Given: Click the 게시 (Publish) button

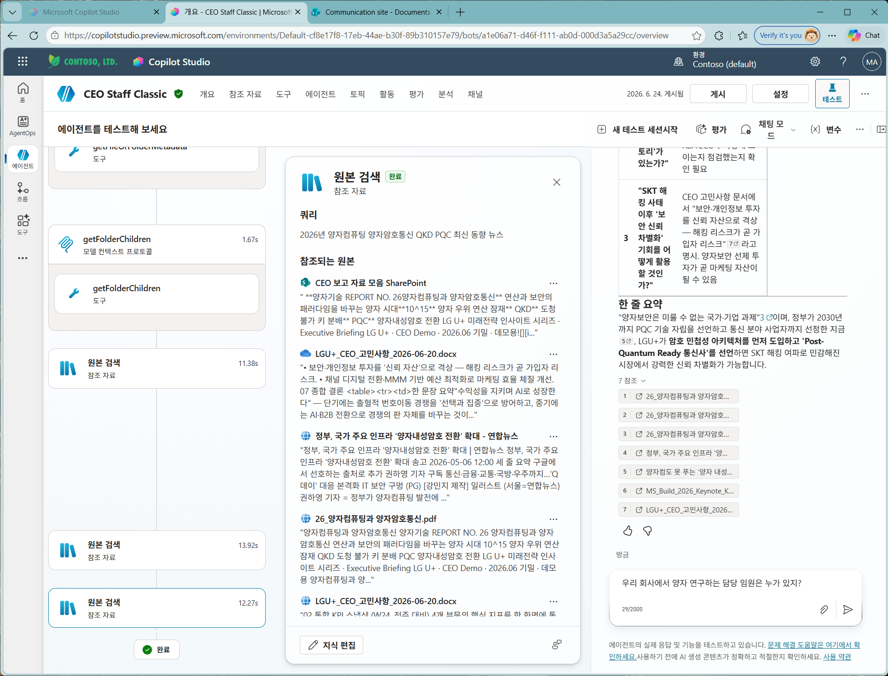Looking at the screenshot, I should click(x=718, y=94).
